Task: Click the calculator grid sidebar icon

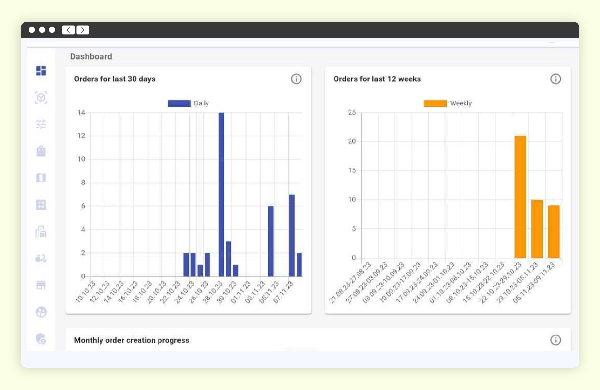Action: [41, 205]
